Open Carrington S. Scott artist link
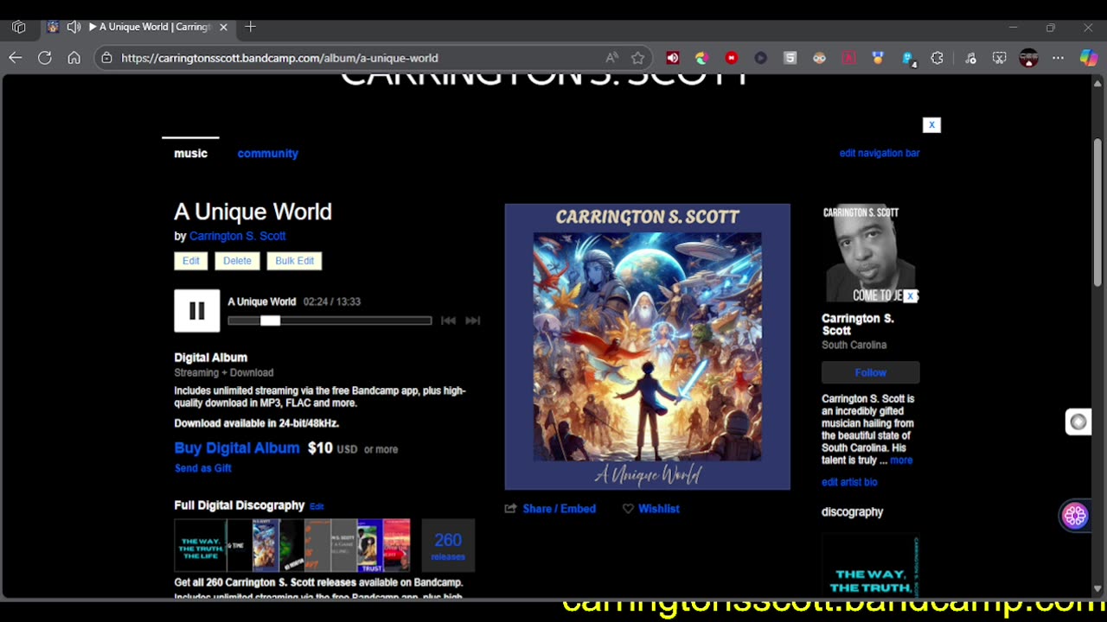This screenshot has height=622, width=1107. pyautogui.click(x=237, y=236)
